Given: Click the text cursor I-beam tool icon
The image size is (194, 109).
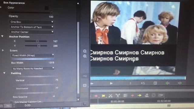Looking at the screenshot, I should coord(14,106).
